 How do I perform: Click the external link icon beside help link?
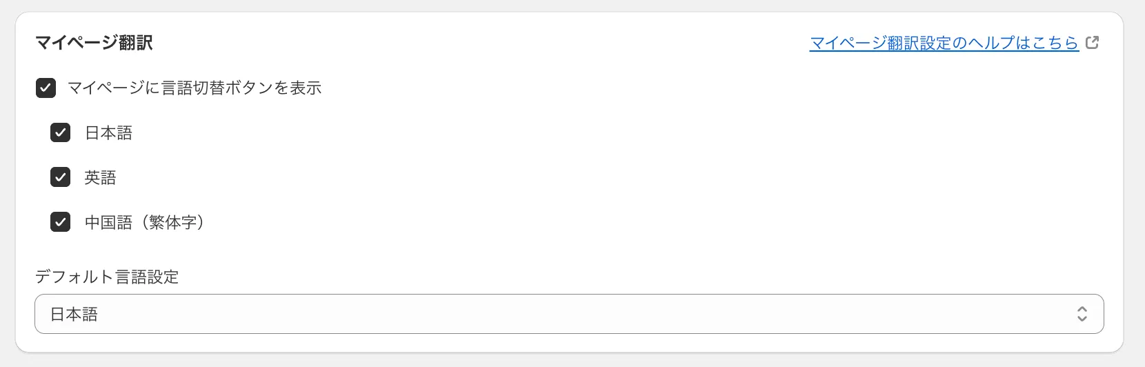tap(1092, 43)
